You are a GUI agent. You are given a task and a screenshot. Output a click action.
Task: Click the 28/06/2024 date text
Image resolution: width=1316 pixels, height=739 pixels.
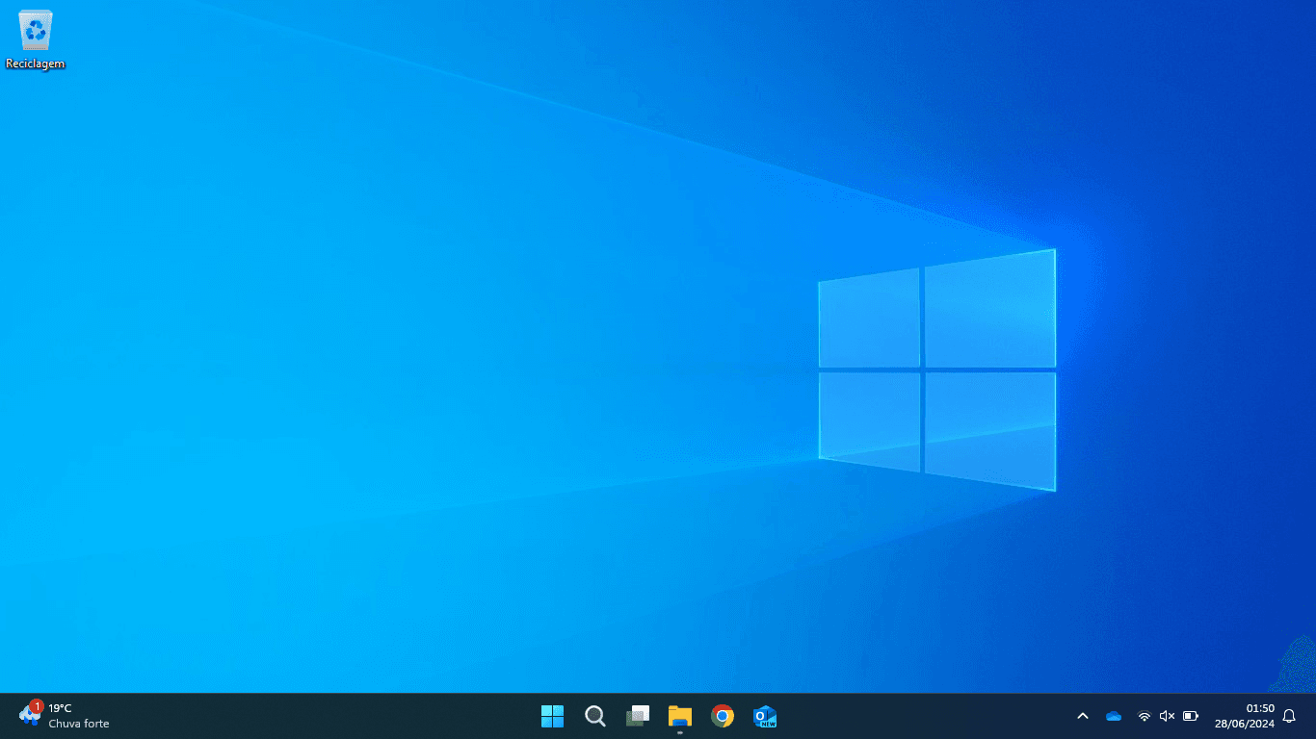coord(1245,724)
